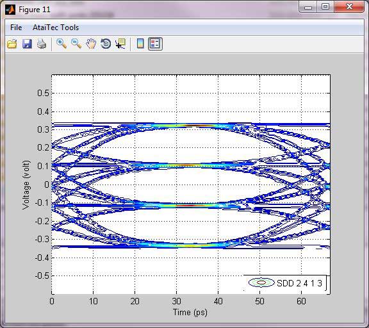Image resolution: width=369 pixels, height=328 pixels.
Task: Open file using the folder icon
Action: (12, 44)
